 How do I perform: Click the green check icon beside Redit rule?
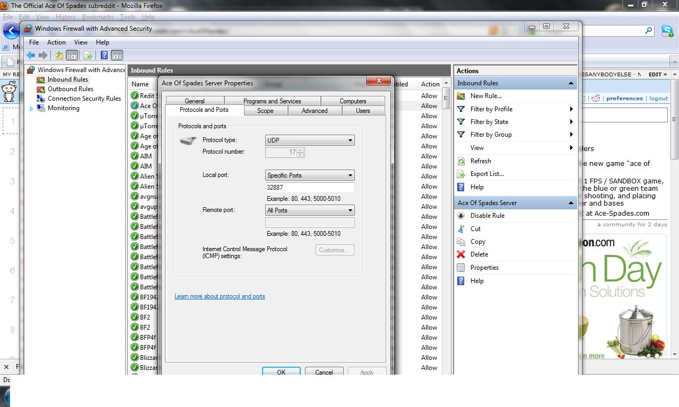[134, 96]
